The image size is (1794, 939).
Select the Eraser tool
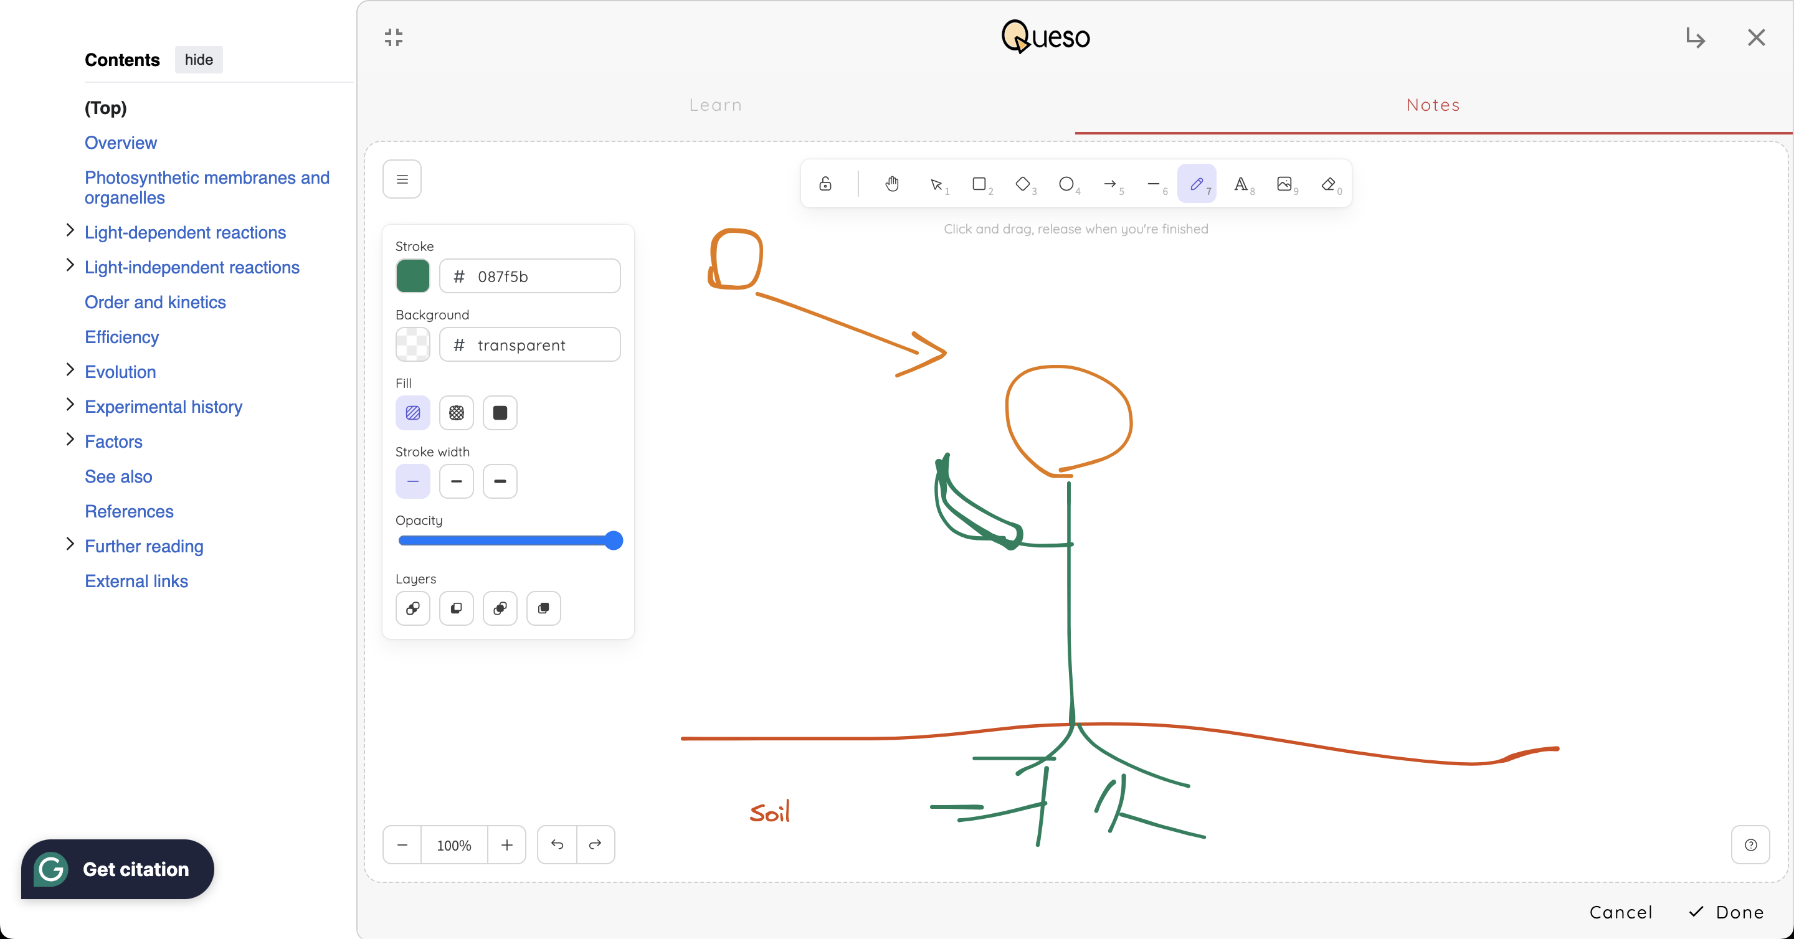(x=1328, y=184)
